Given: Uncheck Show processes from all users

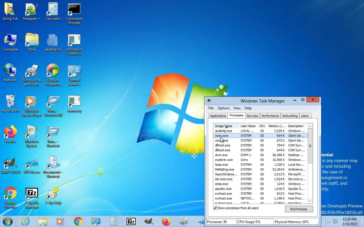Looking at the screenshot, I should [215, 208].
